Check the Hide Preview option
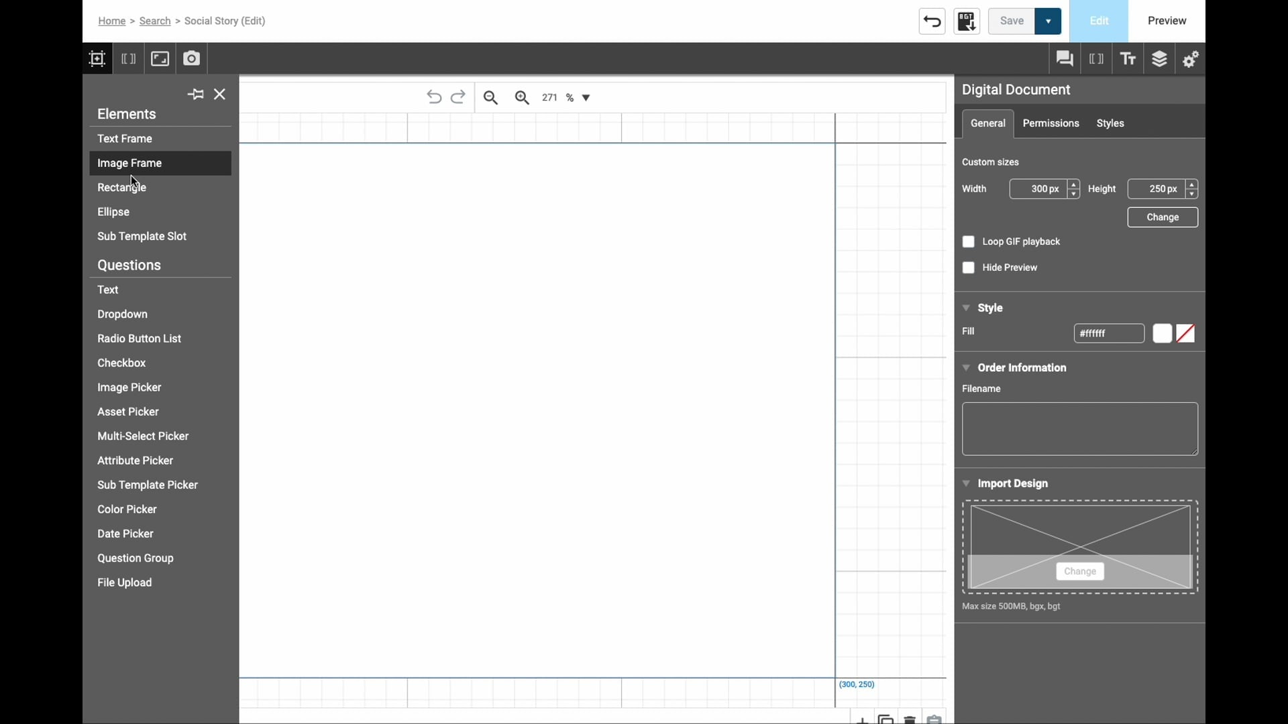 pyautogui.click(x=969, y=268)
